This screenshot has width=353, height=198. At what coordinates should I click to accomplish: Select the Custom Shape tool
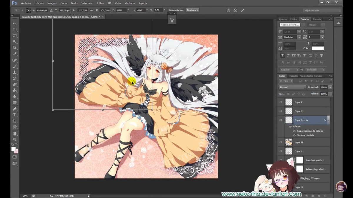click(x=15, y=127)
